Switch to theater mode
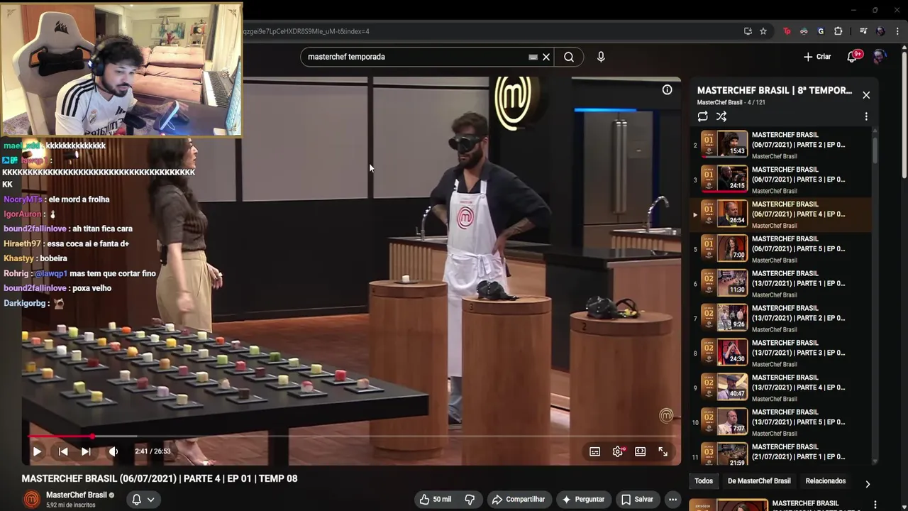 click(641, 451)
